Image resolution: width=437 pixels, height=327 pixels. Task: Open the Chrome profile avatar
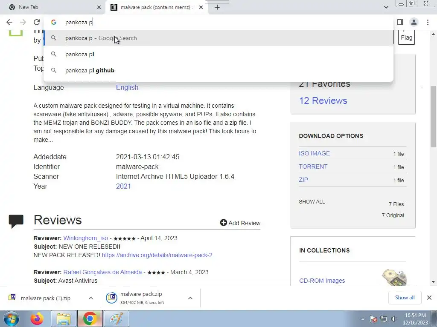pos(414,22)
